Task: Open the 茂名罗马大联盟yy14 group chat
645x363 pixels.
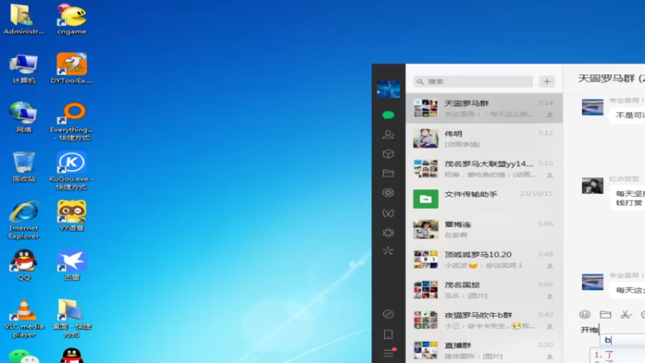Action: point(484,169)
